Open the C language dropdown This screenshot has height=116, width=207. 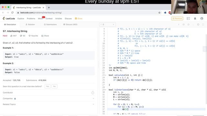coord(107,24)
